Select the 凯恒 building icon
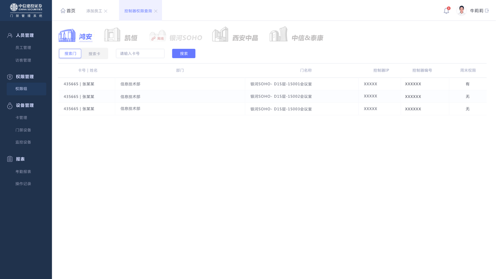This screenshot has width=496, height=279. coord(112,35)
